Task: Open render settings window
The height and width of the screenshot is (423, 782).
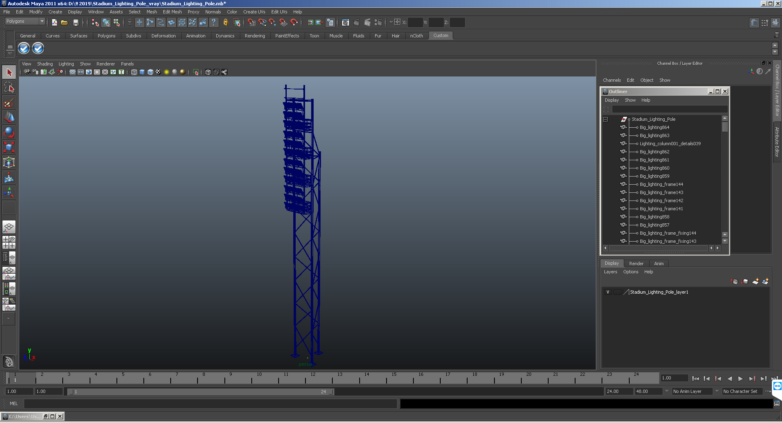Action: 378,22
